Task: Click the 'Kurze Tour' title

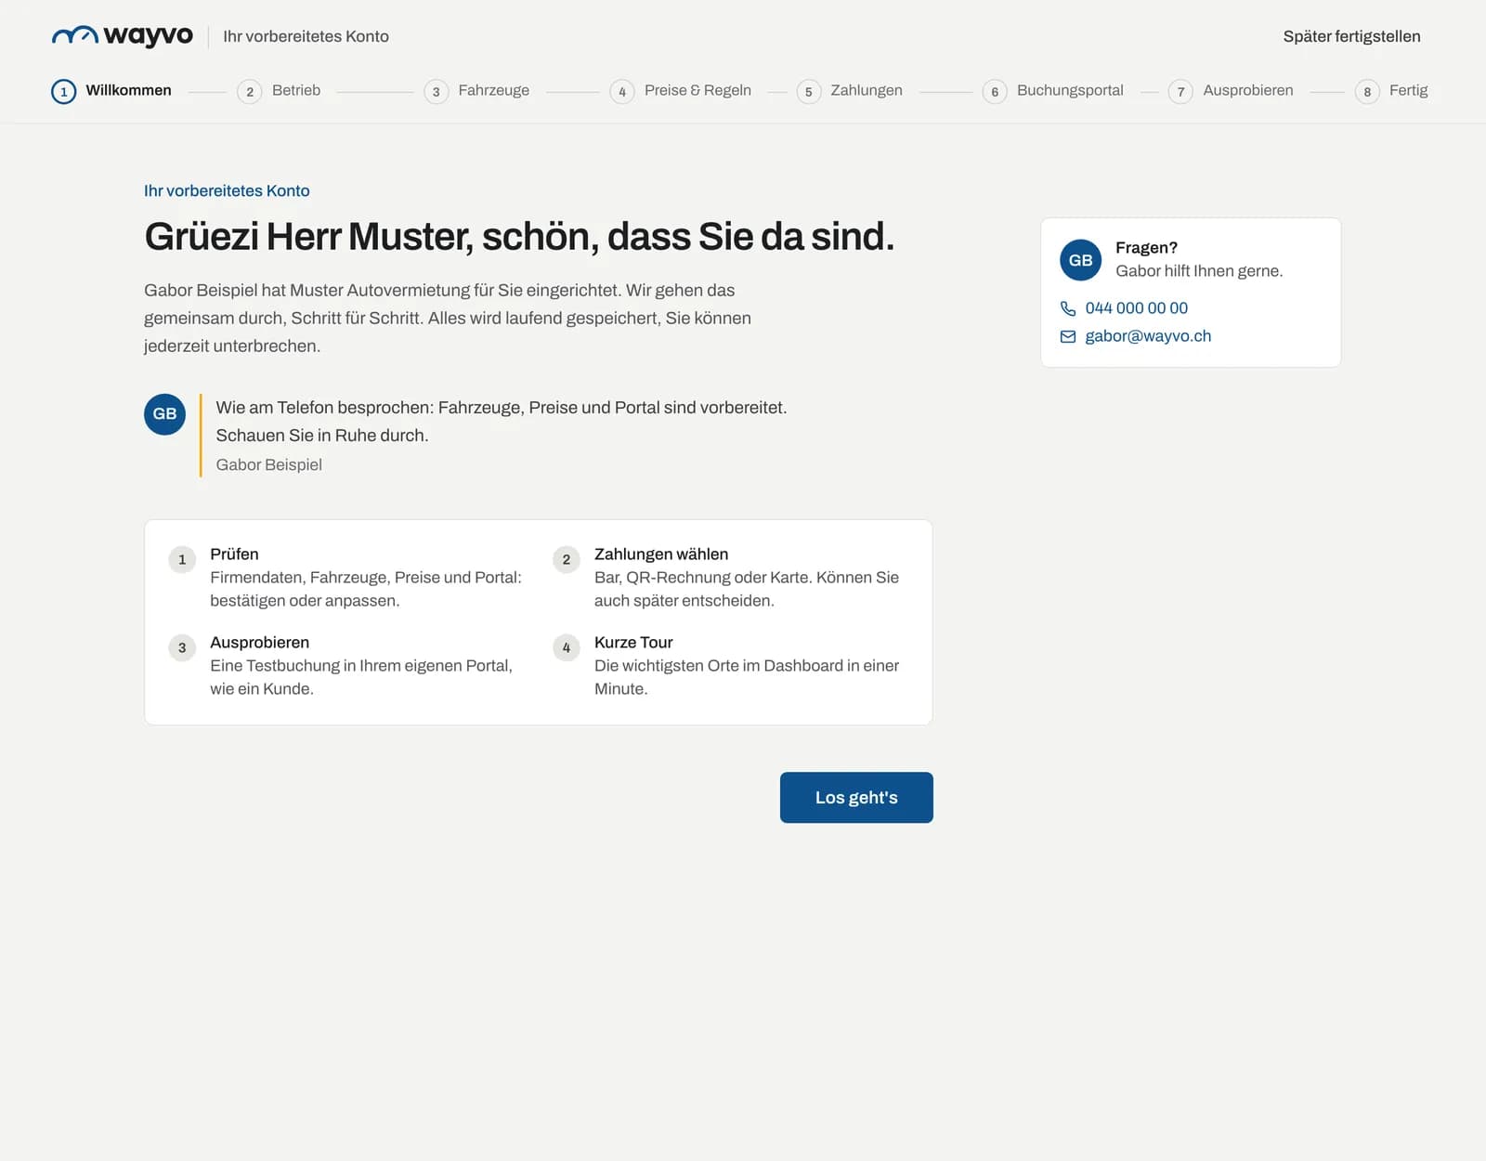Action: pyautogui.click(x=633, y=643)
